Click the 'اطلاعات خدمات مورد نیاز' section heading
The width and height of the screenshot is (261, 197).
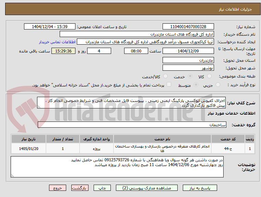point(232,113)
